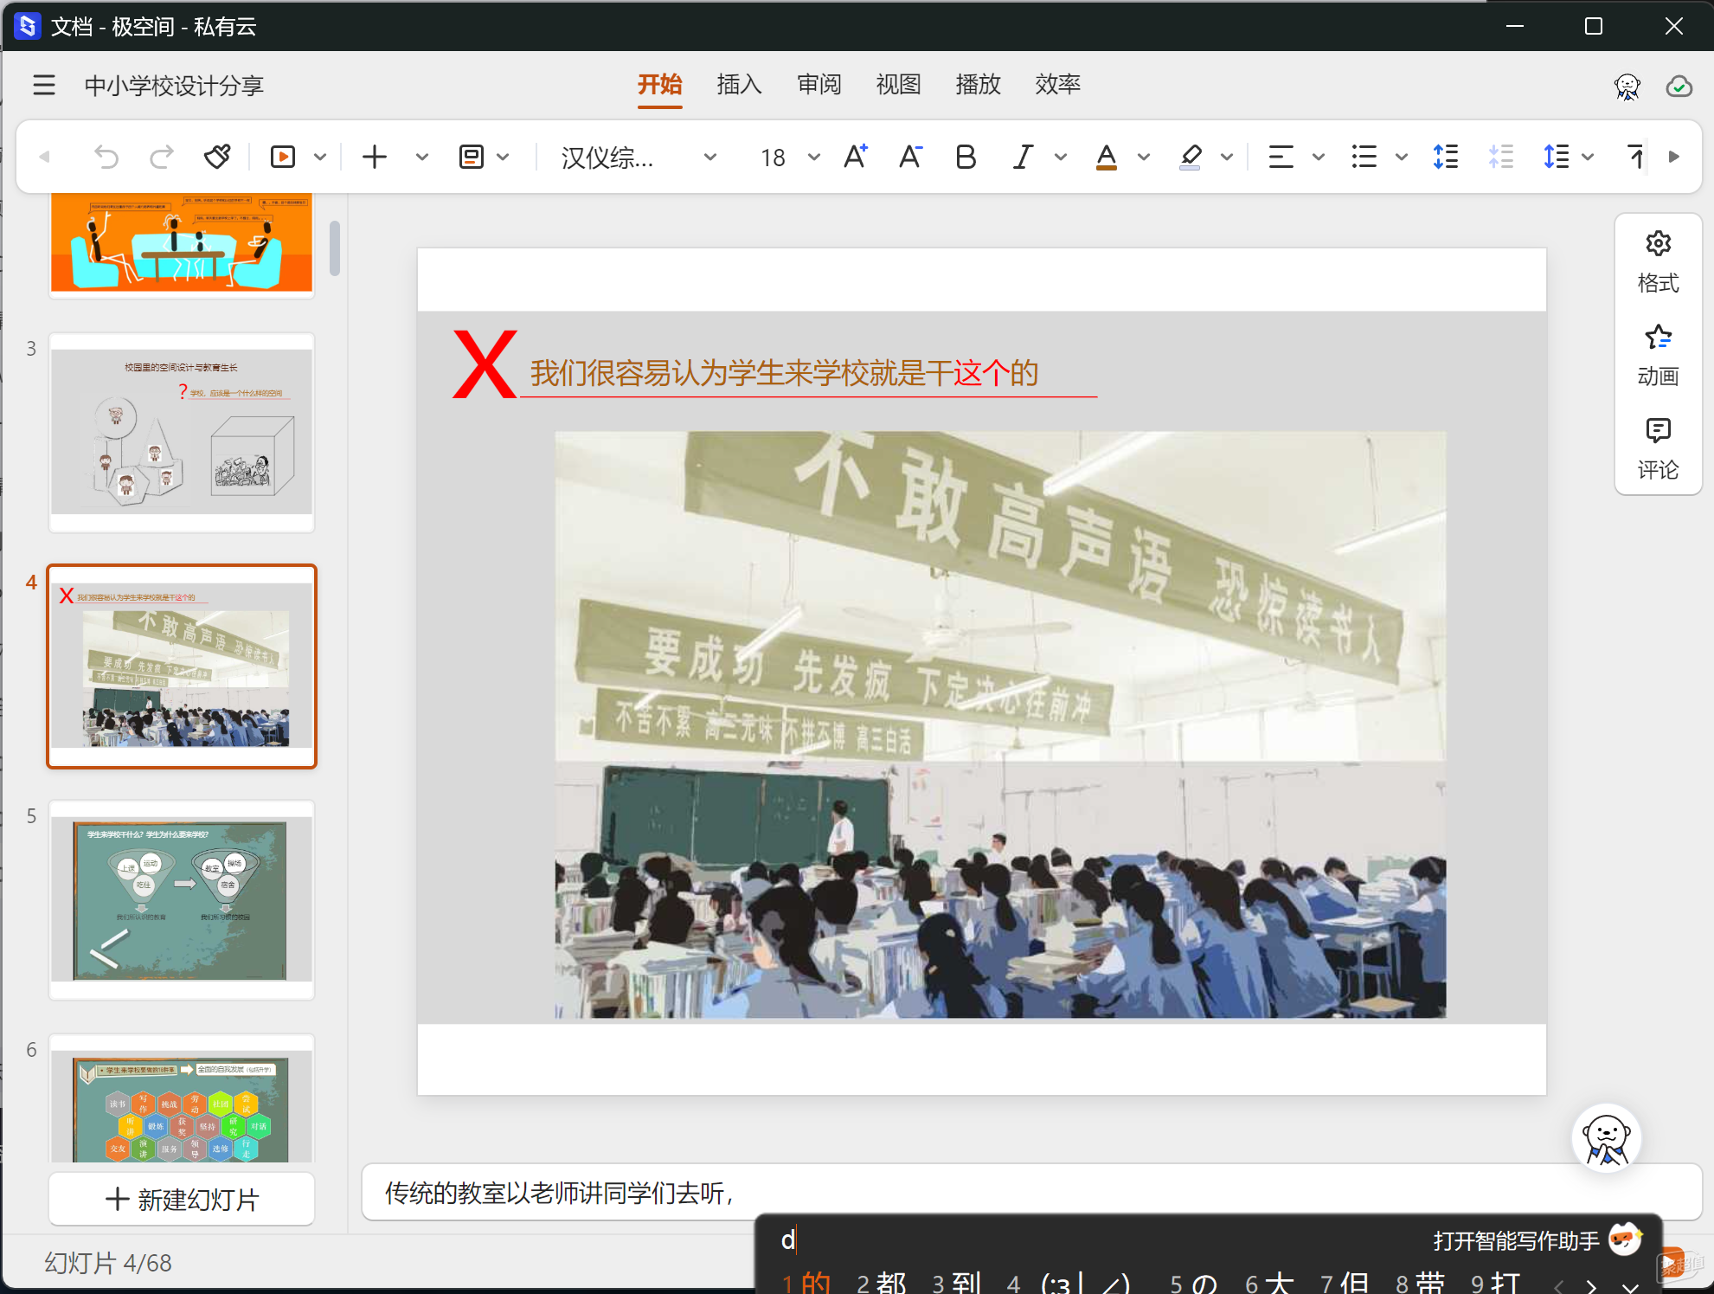Viewport: 1714px width, 1294px height.
Task: Select IME candidate 1 的
Action: pyautogui.click(x=806, y=1283)
